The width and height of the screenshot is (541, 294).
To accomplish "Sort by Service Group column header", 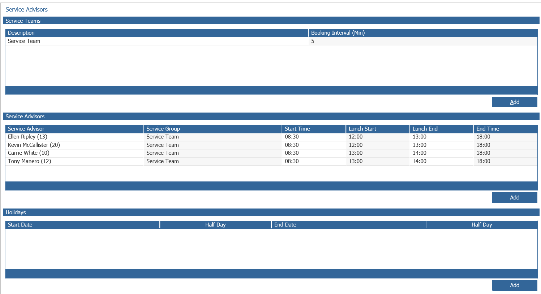I will (x=213, y=129).
